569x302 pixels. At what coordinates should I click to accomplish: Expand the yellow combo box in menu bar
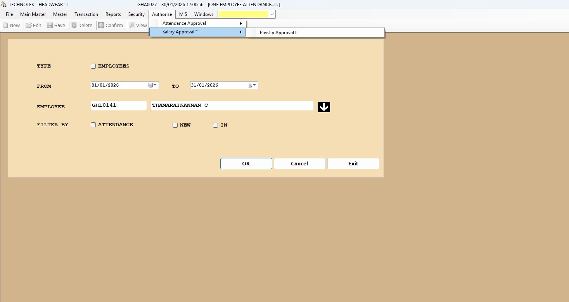pos(272,14)
